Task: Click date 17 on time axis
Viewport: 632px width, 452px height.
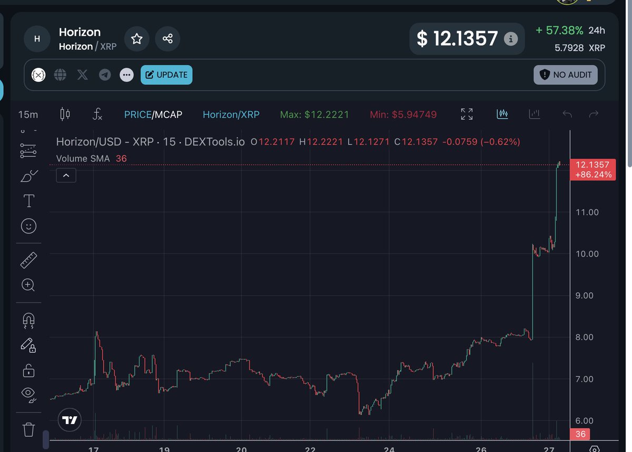Action: click(x=94, y=450)
